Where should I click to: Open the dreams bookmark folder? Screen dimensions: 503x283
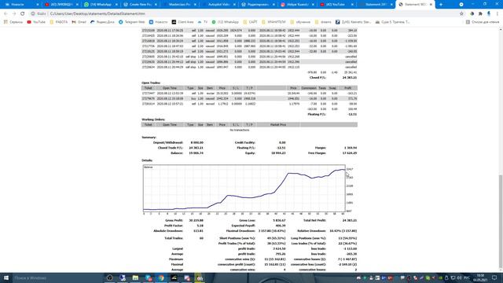323,22
